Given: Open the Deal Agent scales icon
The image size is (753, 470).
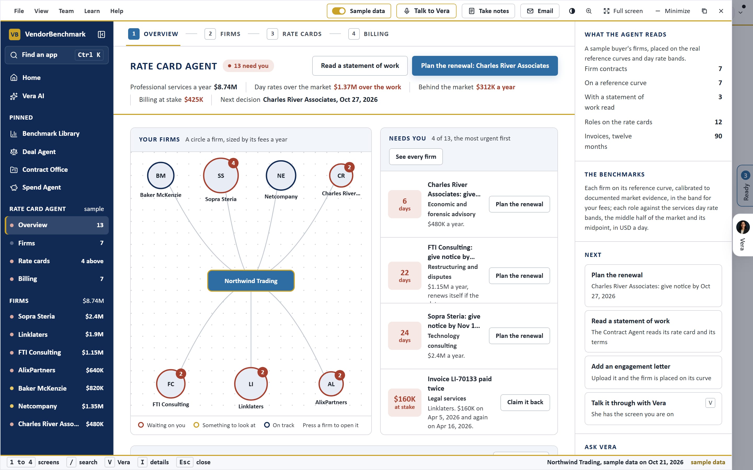Looking at the screenshot, I should pos(14,152).
